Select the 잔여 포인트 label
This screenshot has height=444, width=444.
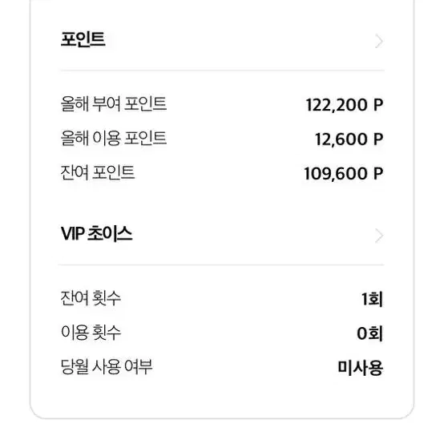(x=98, y=172)
